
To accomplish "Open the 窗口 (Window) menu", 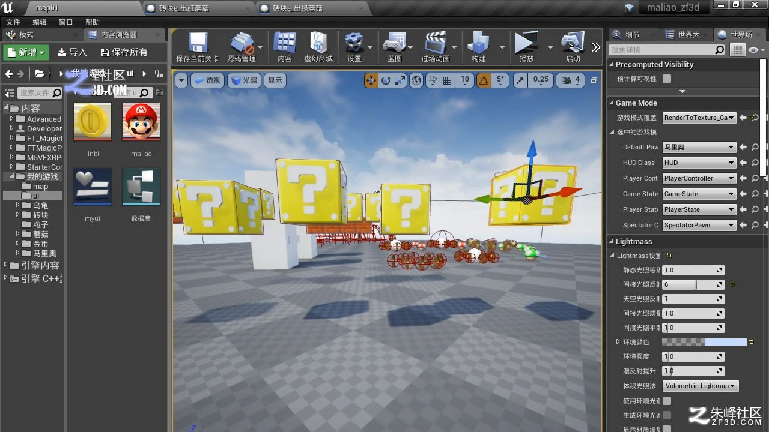I will click(x=66, y=22).
